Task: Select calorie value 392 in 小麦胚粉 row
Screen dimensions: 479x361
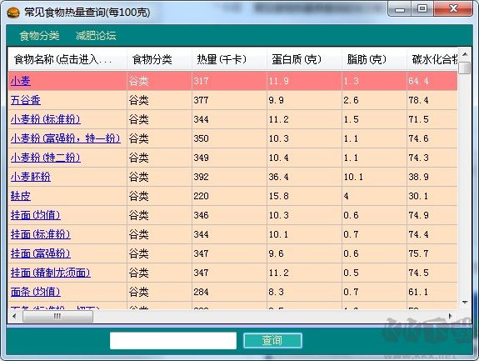Action: coord(201,177)
